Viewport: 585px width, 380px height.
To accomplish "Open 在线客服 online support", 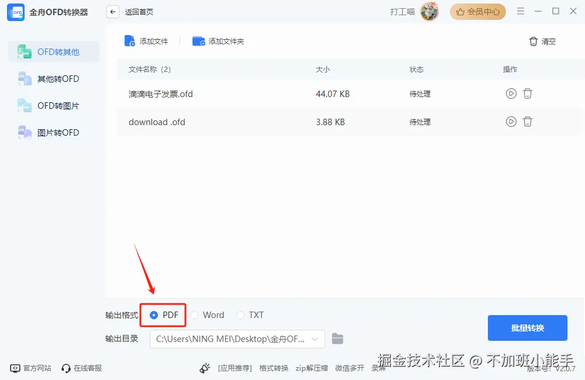I will (82, 368).
